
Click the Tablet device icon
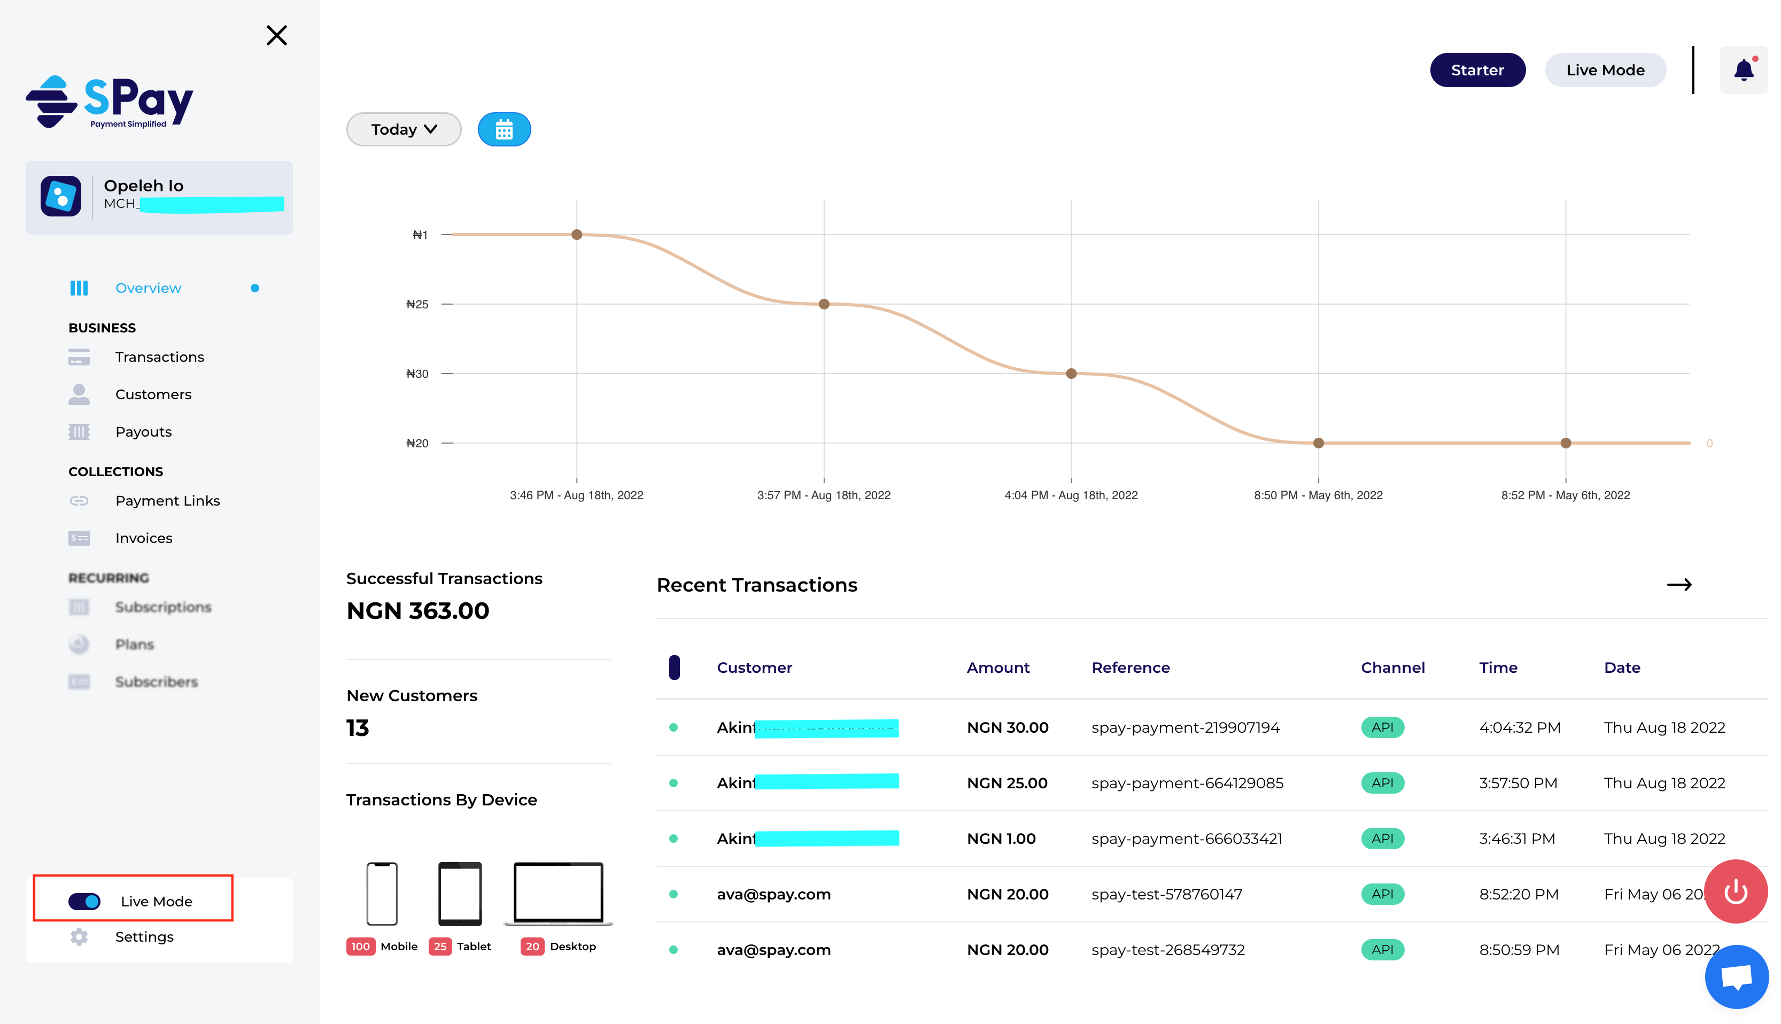[x=460, y=894]
